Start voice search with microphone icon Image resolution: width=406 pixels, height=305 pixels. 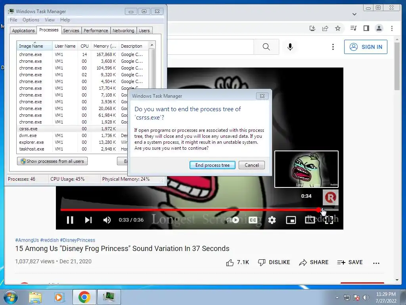tap(290, 47)
